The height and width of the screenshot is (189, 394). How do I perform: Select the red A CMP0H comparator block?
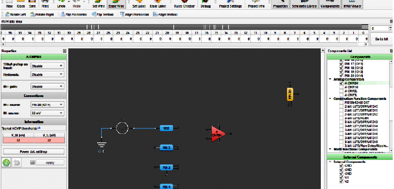pyautogui.click(x=218, y=134)
